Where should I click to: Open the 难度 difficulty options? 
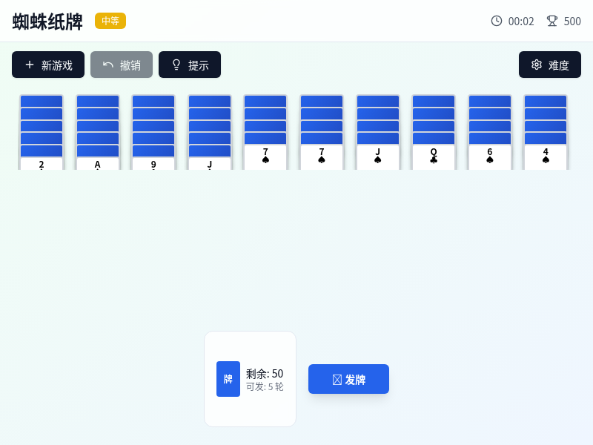point(550,65)
